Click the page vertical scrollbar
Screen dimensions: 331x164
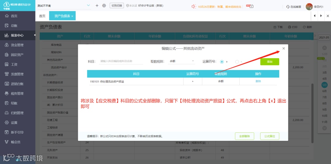pyautogui.click(x=313, y=114)
